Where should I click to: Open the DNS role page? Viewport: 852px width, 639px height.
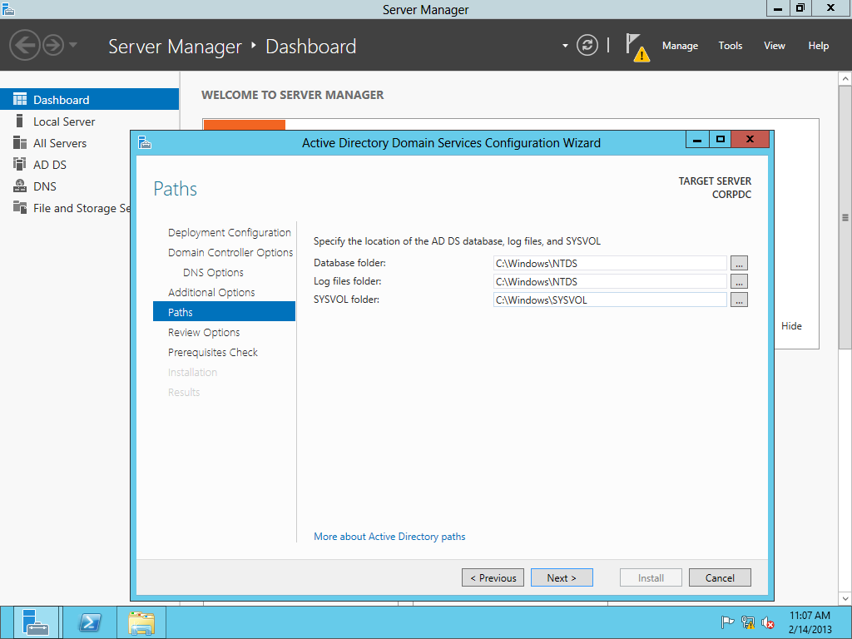(x=44, y=186)
